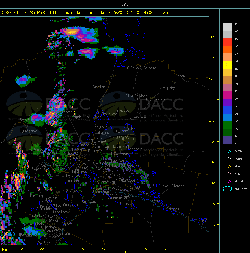This screenshot has width=250, height=253.
Task: Pick the light blue swatch between 35 and 30
Action: (x=227, y=117)
